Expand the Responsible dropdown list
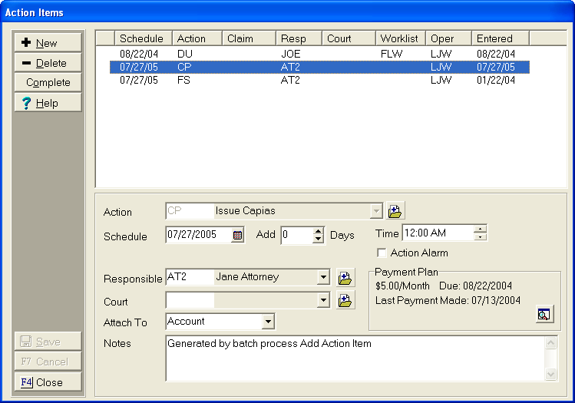Image resolution: width=575 pixels, height=403 pixels. click(x=323, y=278)
